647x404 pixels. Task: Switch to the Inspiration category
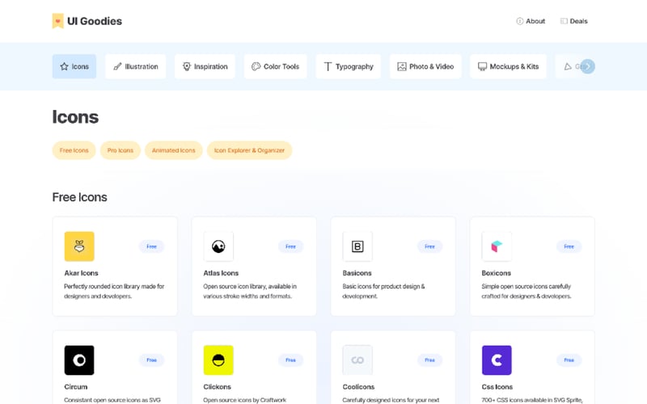205,66
